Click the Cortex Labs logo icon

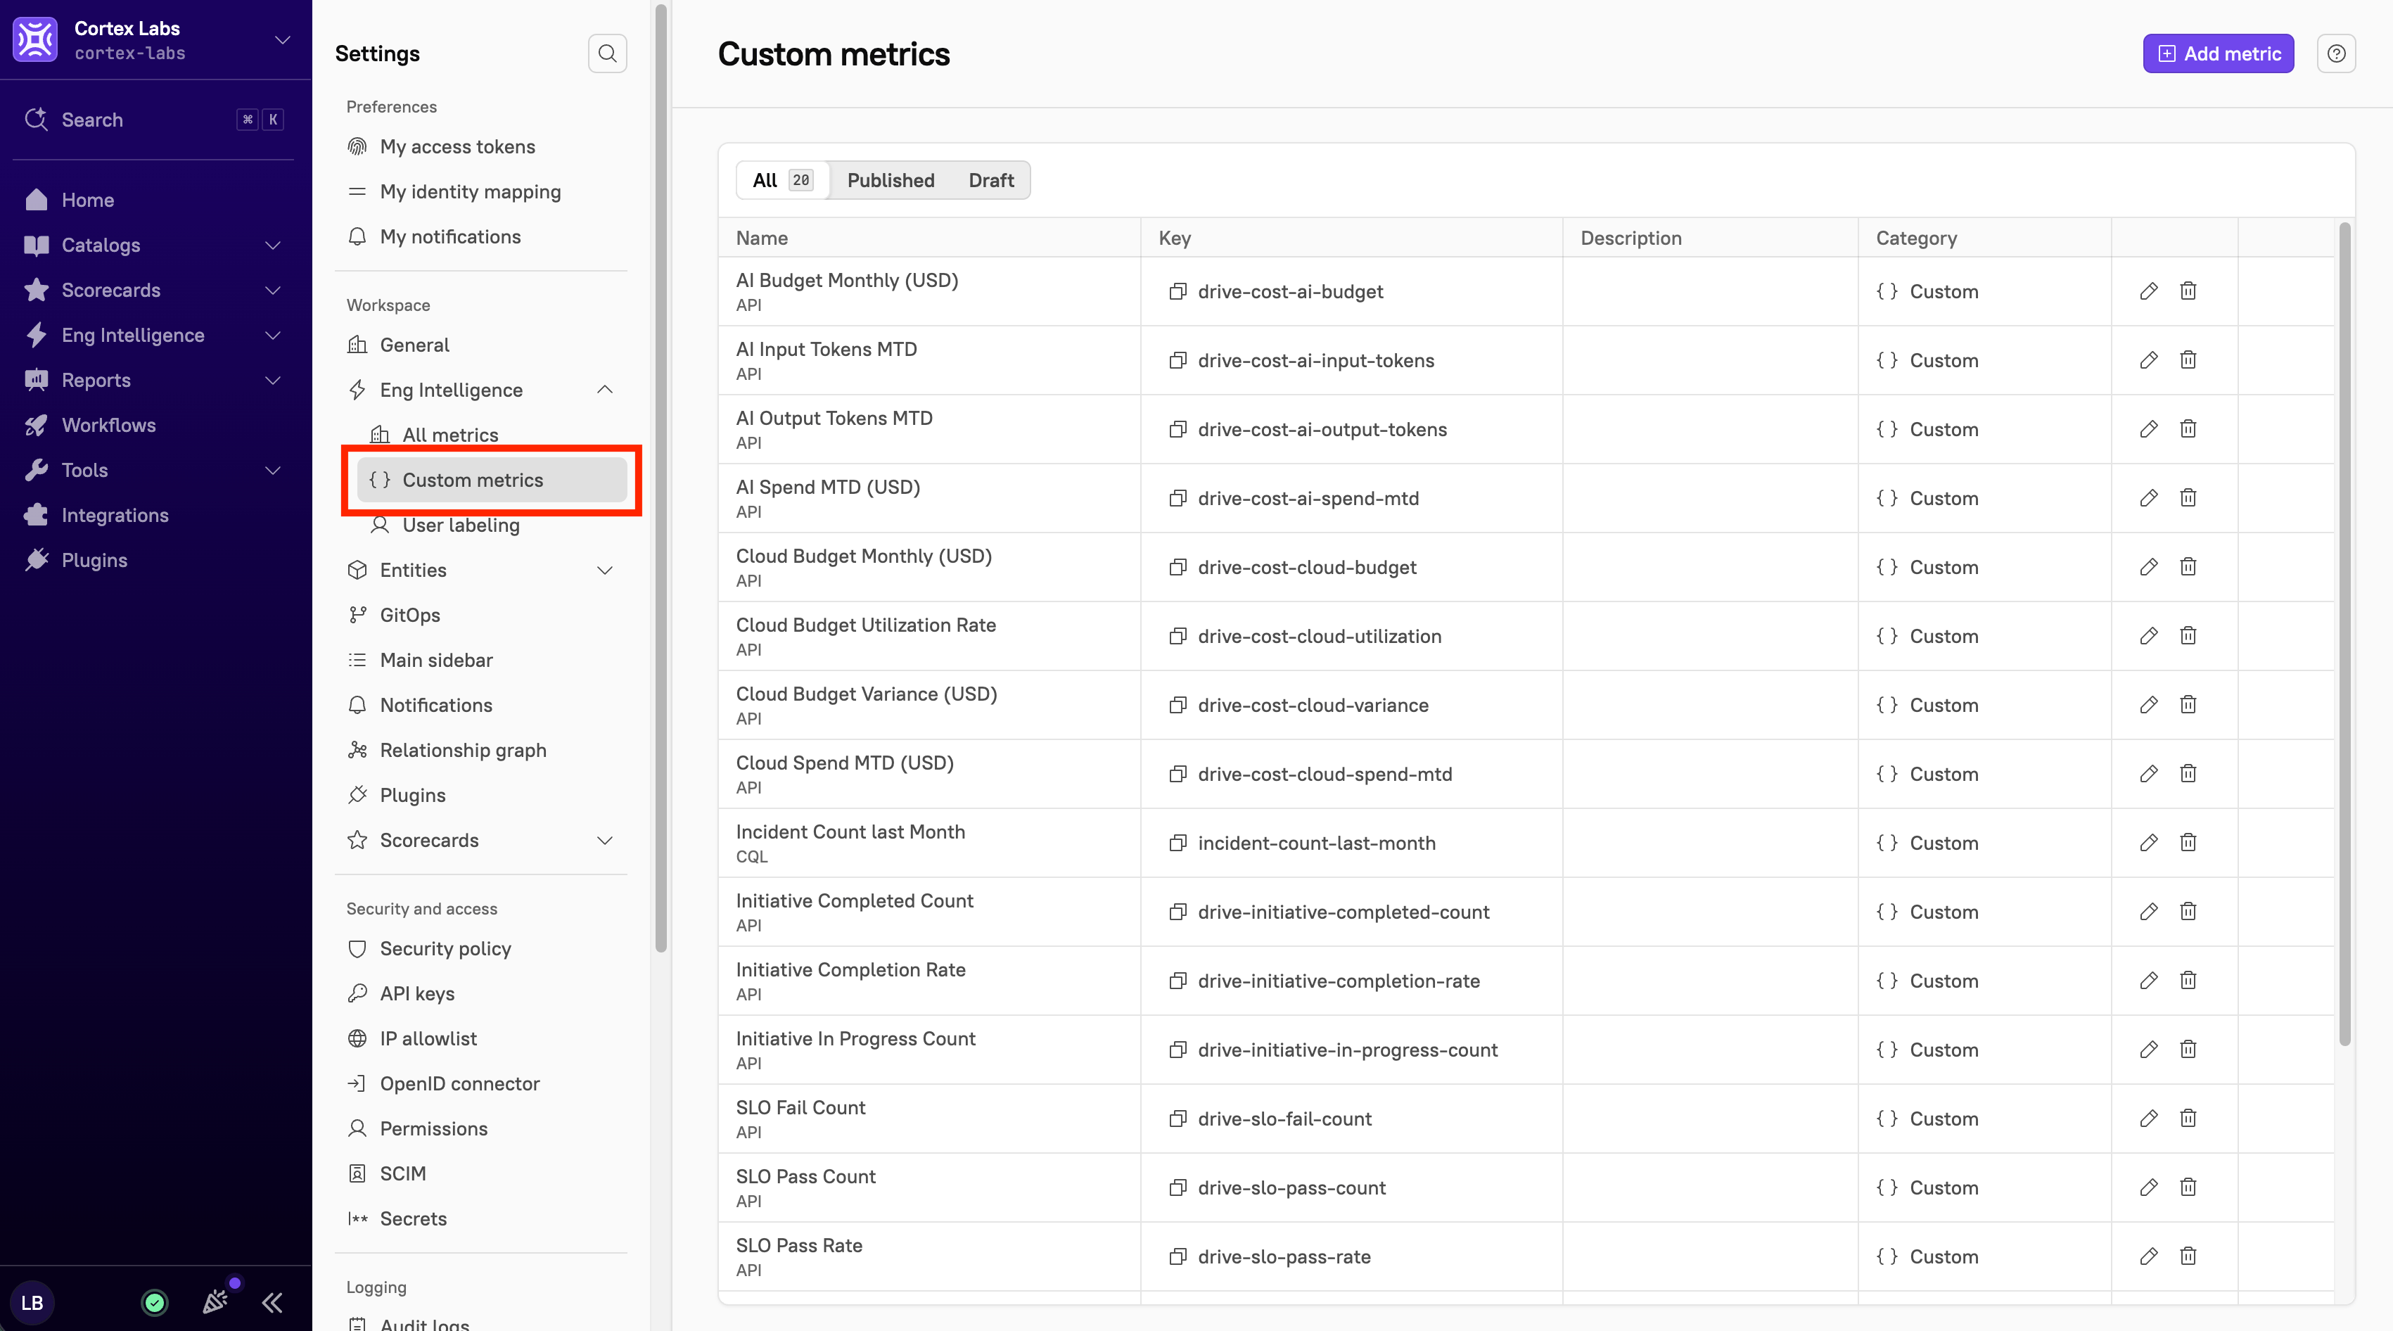pyautogui.click(x=35, y=40)
